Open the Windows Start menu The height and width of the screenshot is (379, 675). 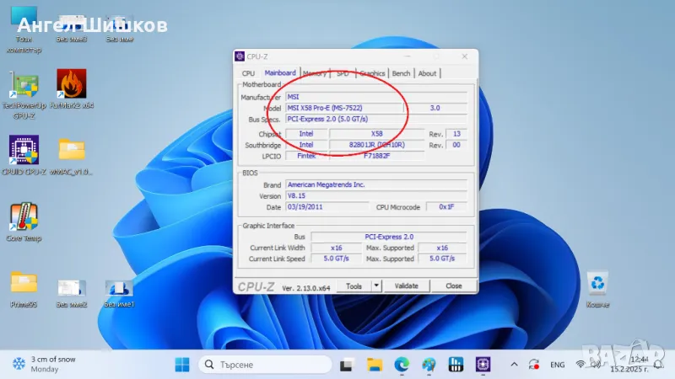pos(181,365)
